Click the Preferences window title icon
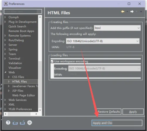Viewport: 147px width, 131px height. pos(6,4)
